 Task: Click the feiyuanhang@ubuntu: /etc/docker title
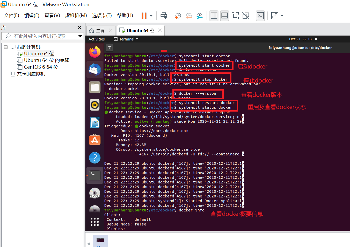click(300, 48)
